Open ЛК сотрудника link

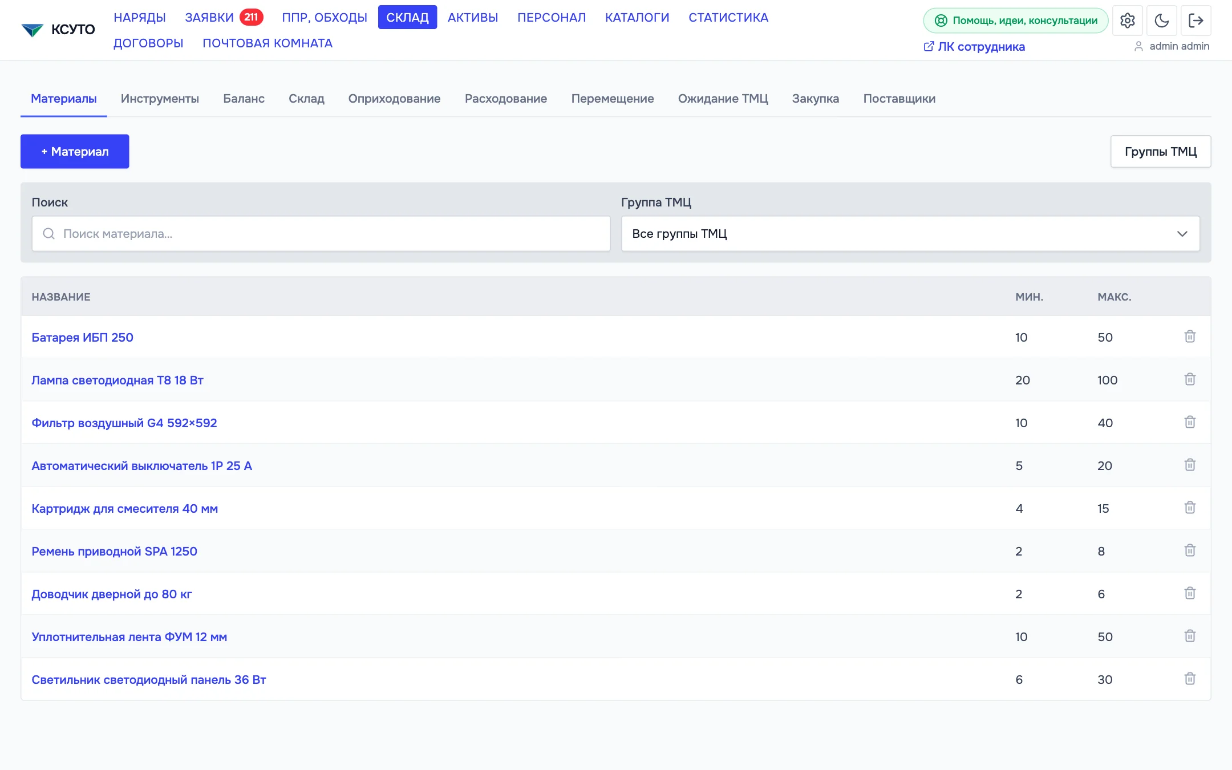pos(974,47)
